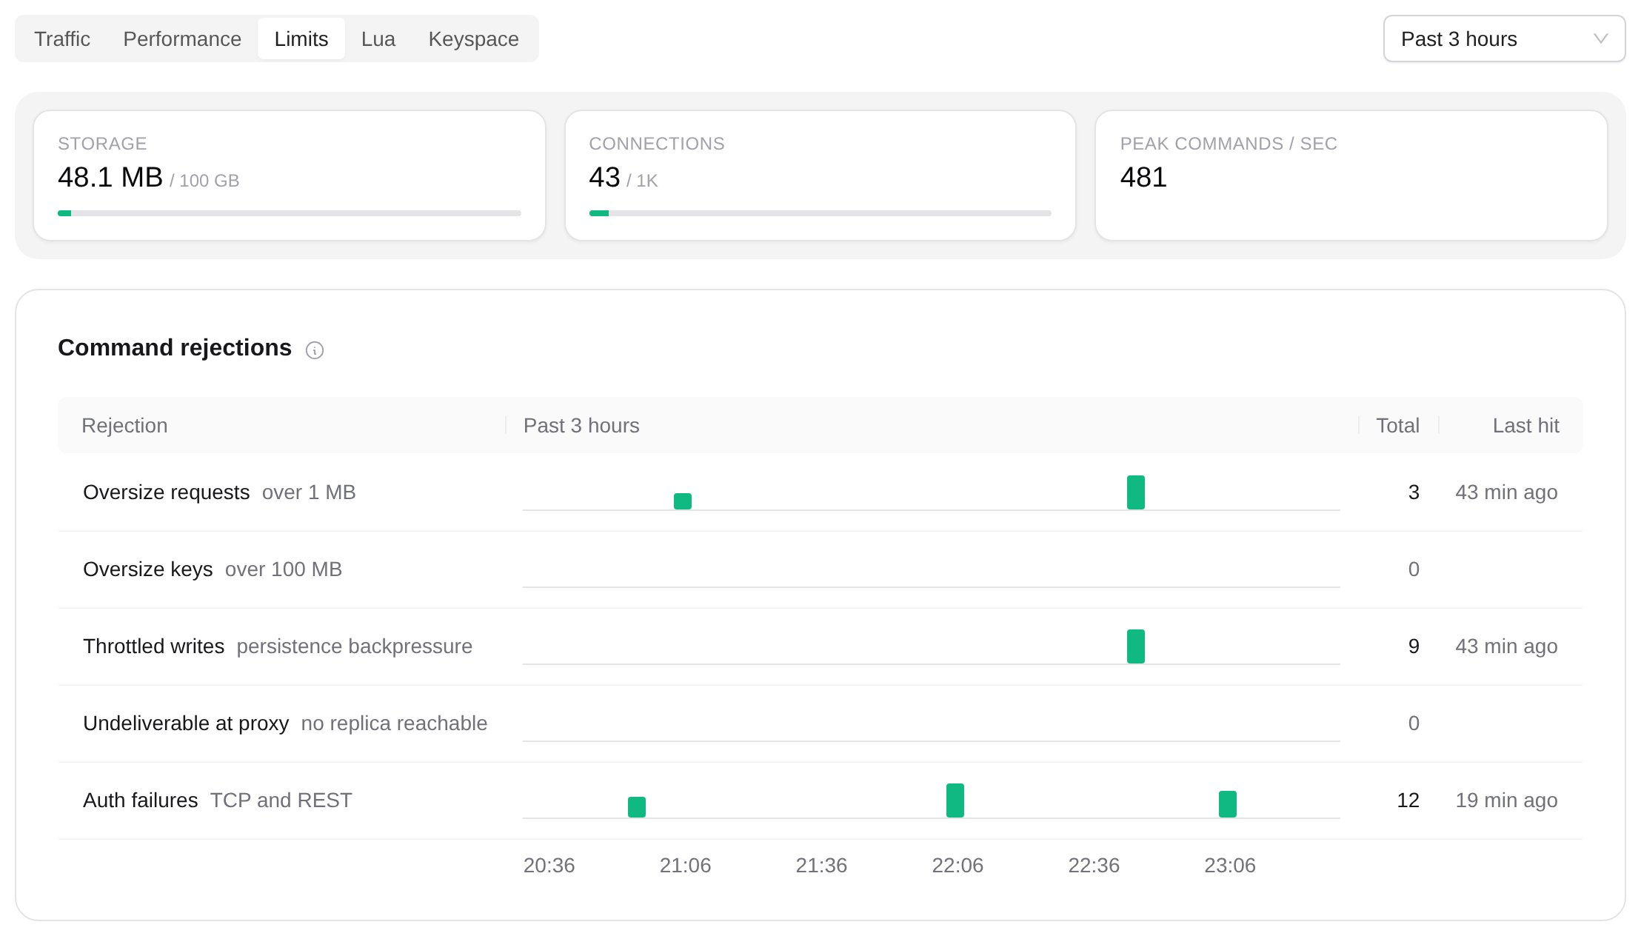Click the Auth failures total of 12
The height and width of the screenshot is (936, 1641).
(x=1408, y=800)
